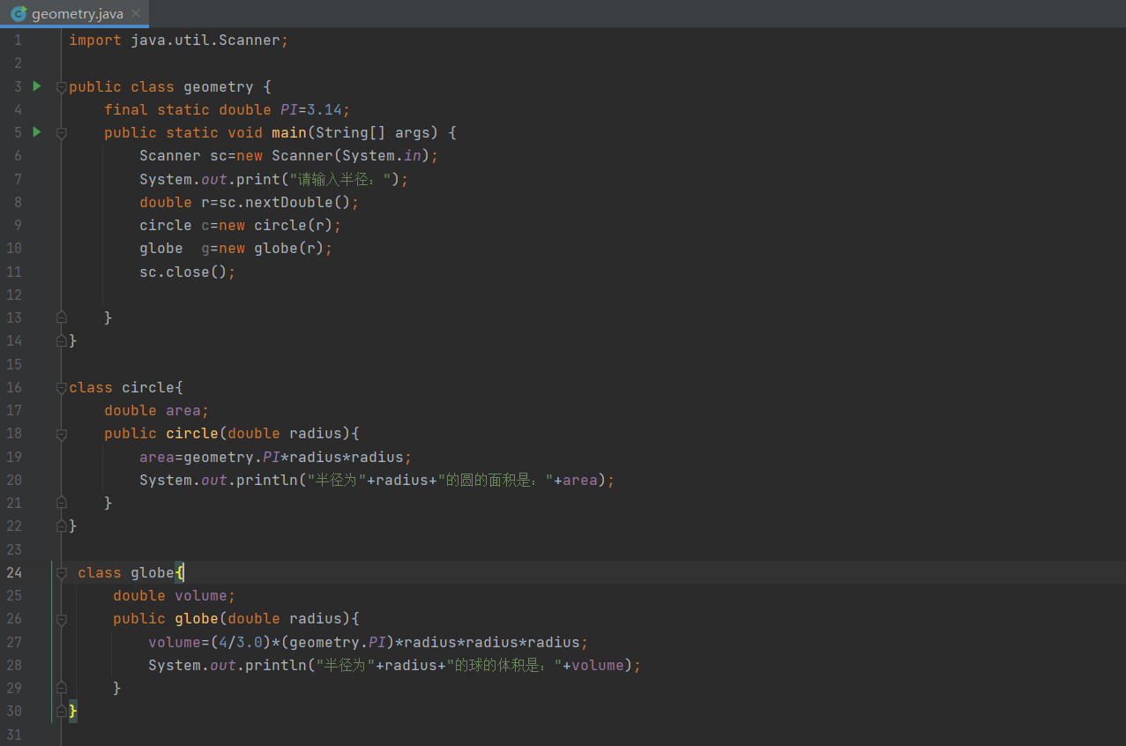Click field 'area' on line 17
The width and height of the screenshot is (1126, 746).
pyautogui.click(x=183, y=410)
